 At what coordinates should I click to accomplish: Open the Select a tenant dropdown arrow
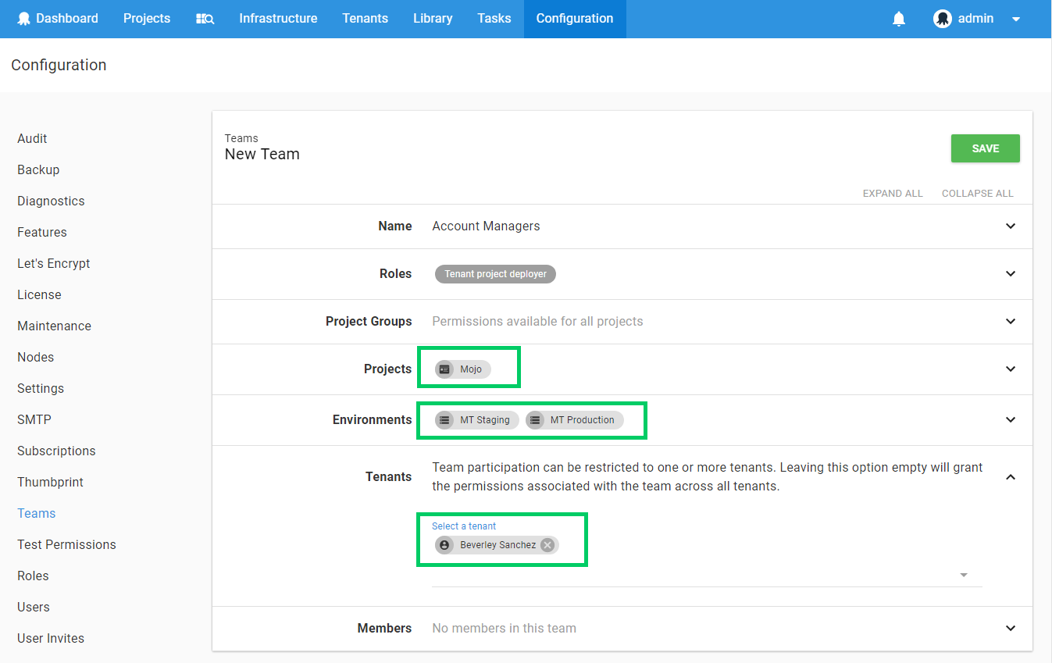pyautogui.click(x=964, y=576)
